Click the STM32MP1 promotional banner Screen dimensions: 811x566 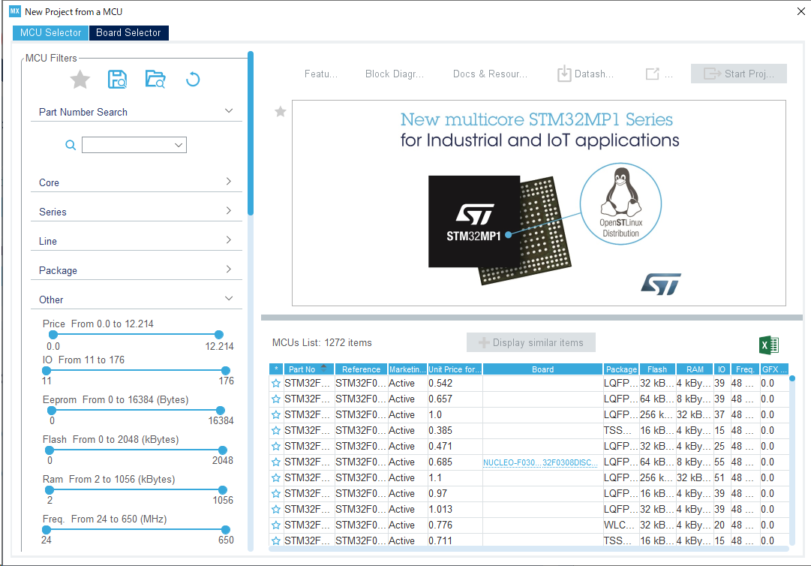point(539,203)
